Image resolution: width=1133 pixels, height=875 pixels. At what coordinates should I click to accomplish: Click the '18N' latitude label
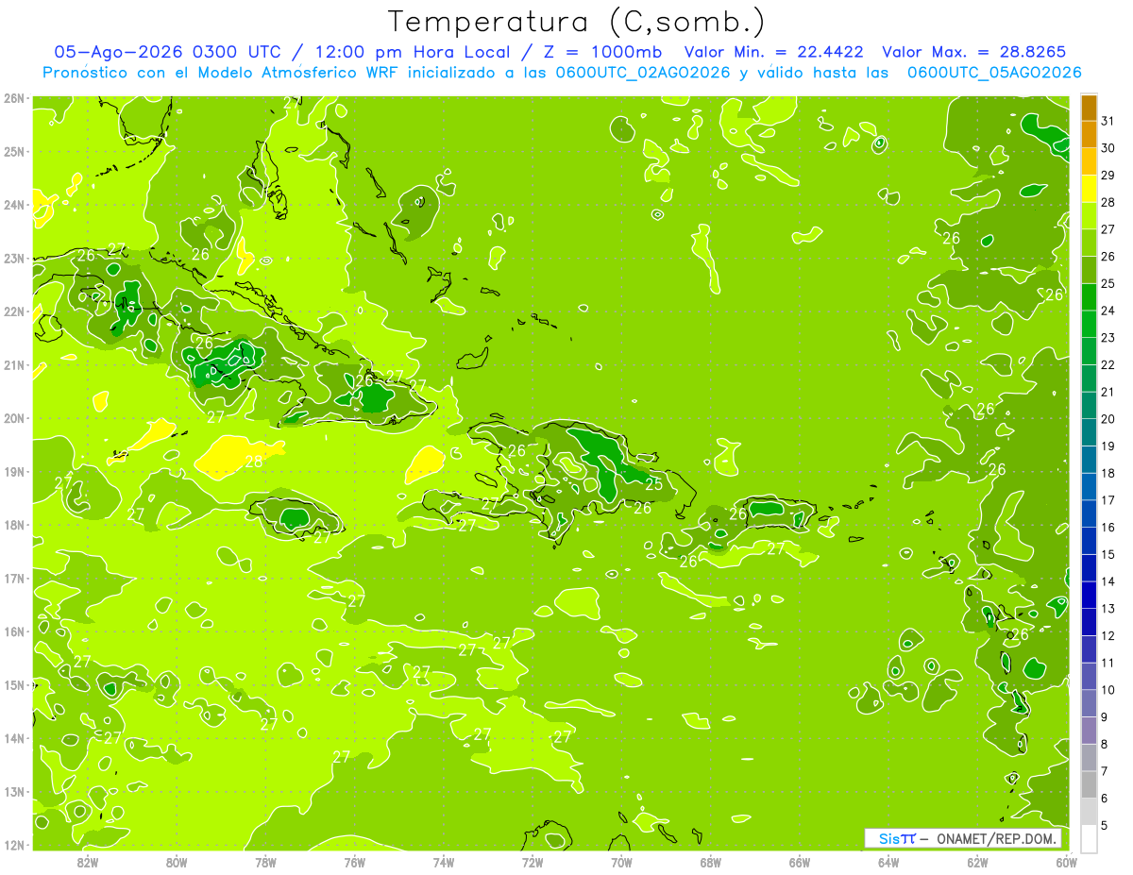pos(14,525)
